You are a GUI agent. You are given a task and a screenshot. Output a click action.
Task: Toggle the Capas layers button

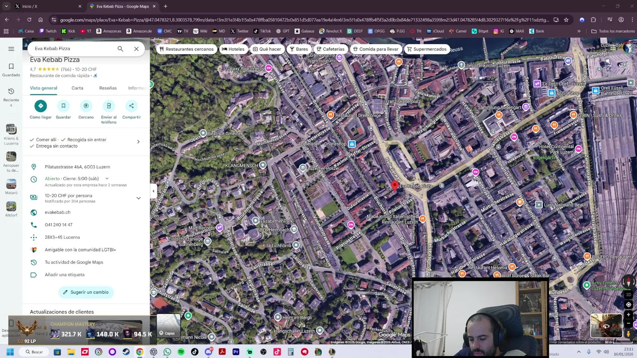point(169,326)
